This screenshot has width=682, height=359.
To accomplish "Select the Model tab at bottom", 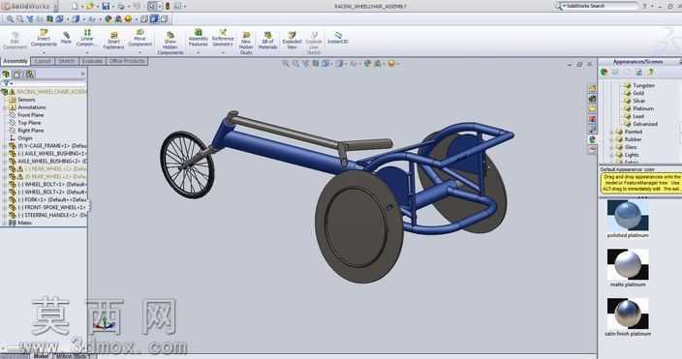I will (42, 356).
